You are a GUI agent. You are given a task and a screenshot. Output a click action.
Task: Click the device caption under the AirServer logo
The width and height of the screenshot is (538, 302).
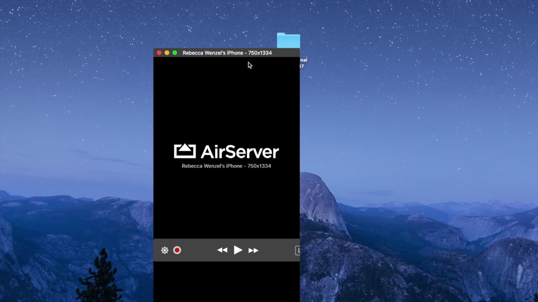[227, 166]
